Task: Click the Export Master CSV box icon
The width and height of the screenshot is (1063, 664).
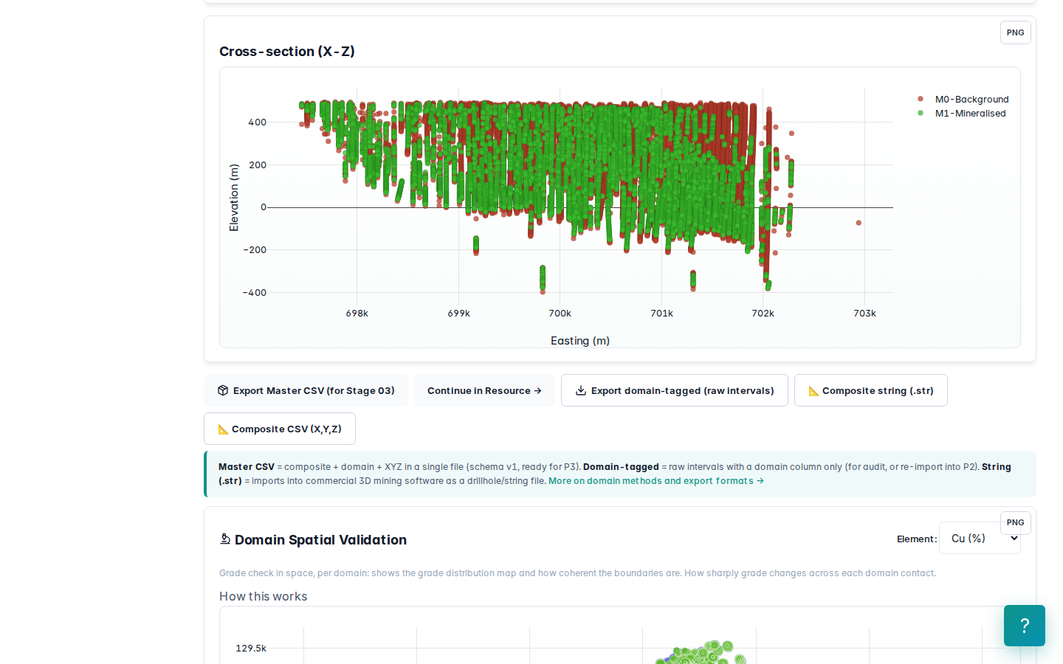Action: (x=223, y=390)
